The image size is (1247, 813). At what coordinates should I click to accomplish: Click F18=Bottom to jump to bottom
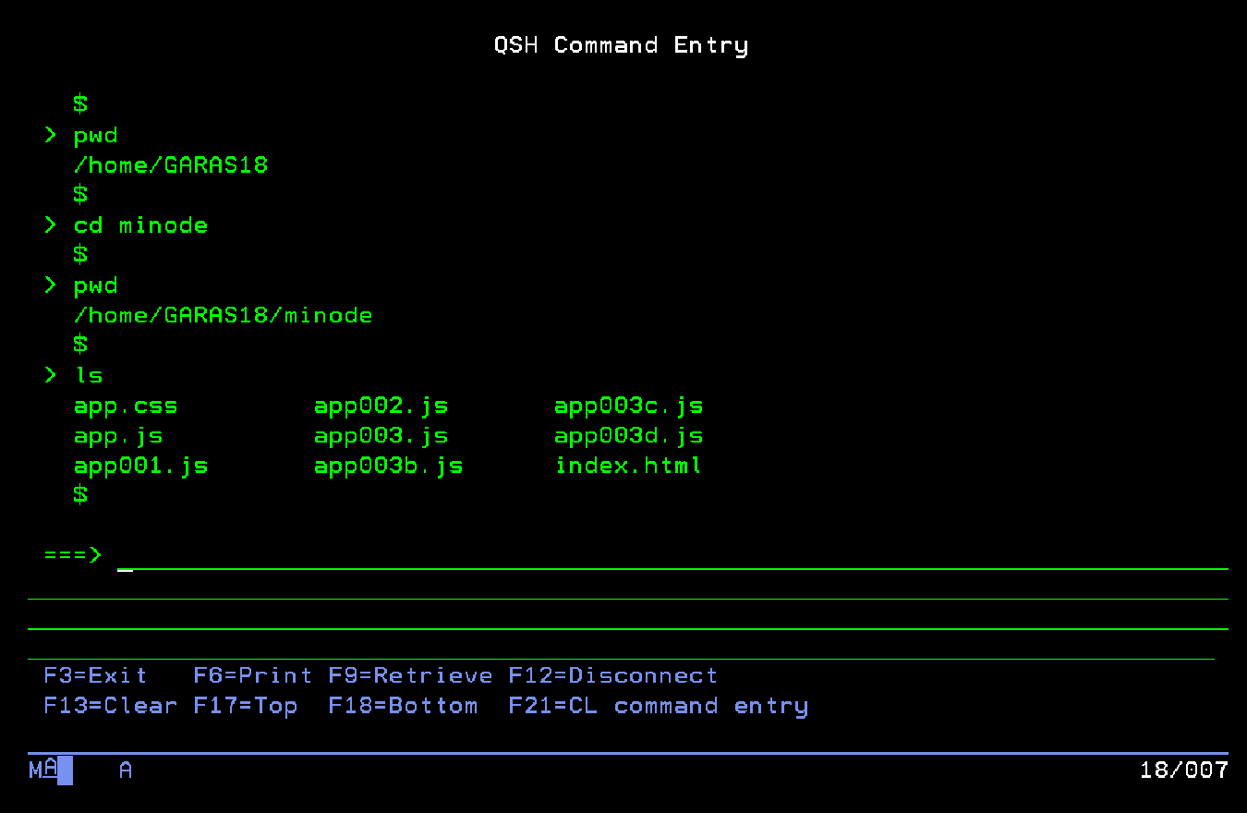click(x=403, y=706)
